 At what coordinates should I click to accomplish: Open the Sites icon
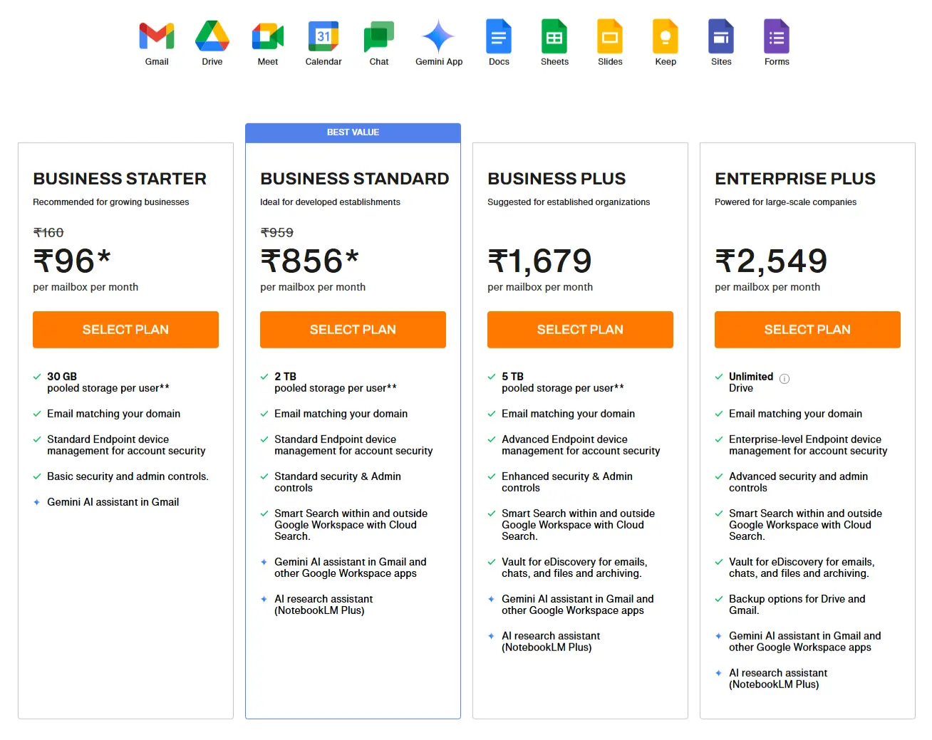click(720, 34)
